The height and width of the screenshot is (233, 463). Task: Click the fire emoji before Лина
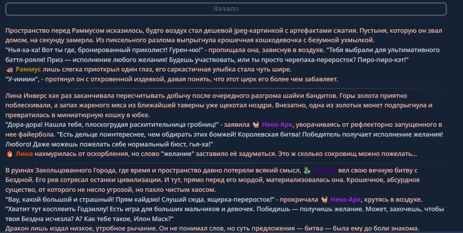(x=9, y=154)
